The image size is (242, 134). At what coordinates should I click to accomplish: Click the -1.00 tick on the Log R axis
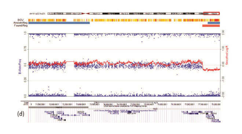click(x=223, y=79)
